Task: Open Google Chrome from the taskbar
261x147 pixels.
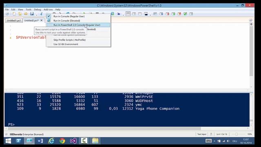Action: (x=62, y=141)
